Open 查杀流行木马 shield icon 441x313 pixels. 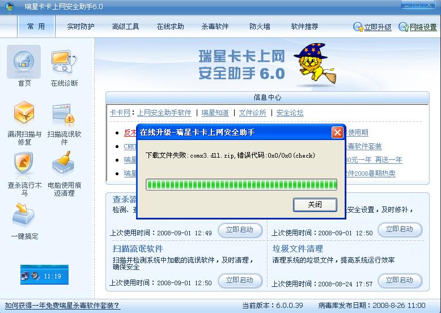point(24,164)
